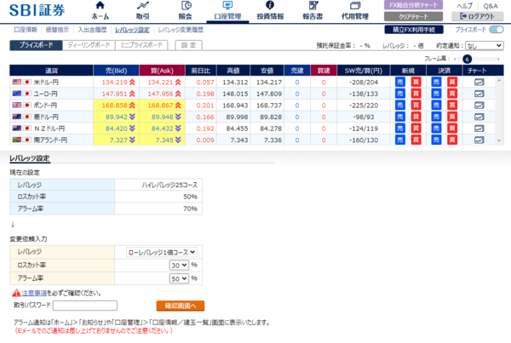This screenshot has width=511, height=343.
Task: Click price board scroll-up arrow
Action: pyautogui.click(x=499, y=80)
